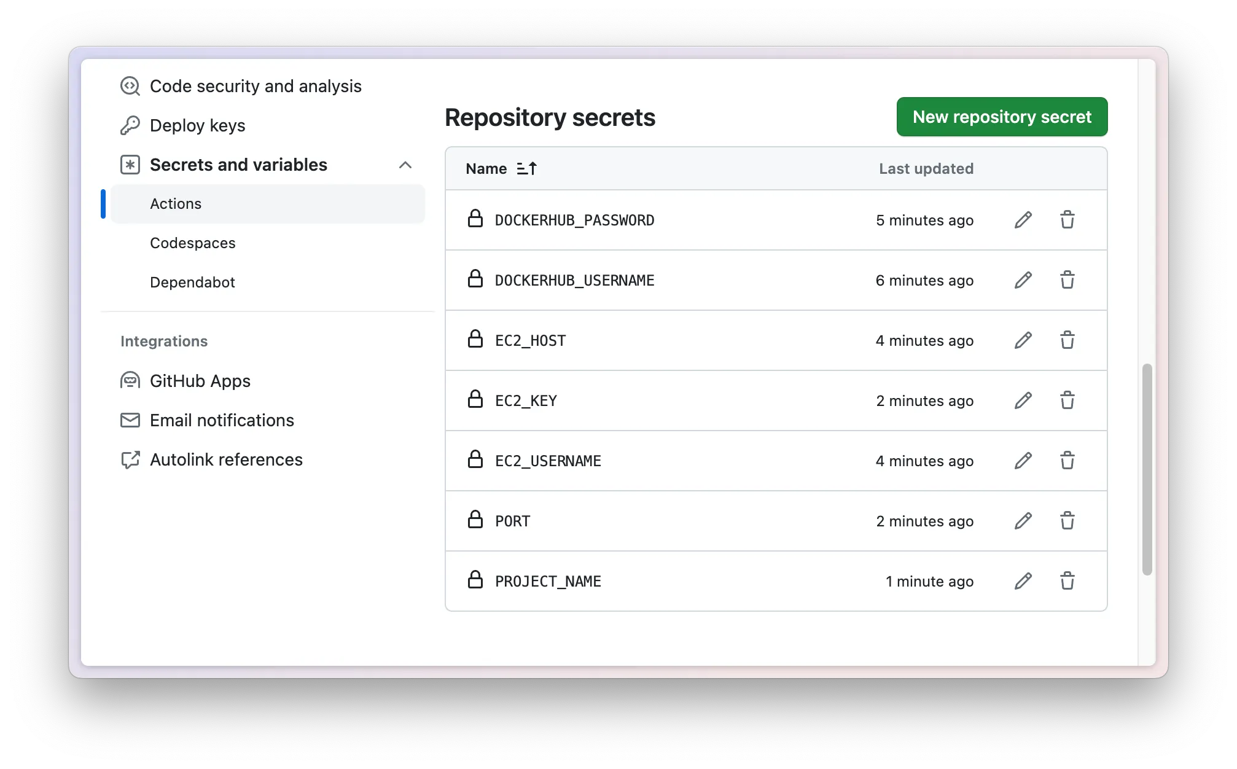1237x769 pixels.
Task: Edit the EC2_USERNAME secret
Action: (1023, 461)
